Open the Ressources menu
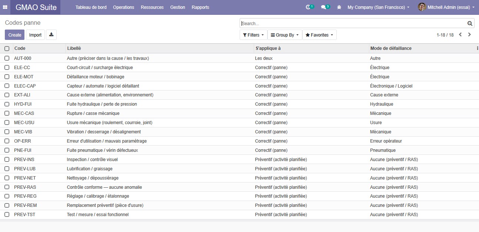The image size is (479, 232). (x=152, y=7)
